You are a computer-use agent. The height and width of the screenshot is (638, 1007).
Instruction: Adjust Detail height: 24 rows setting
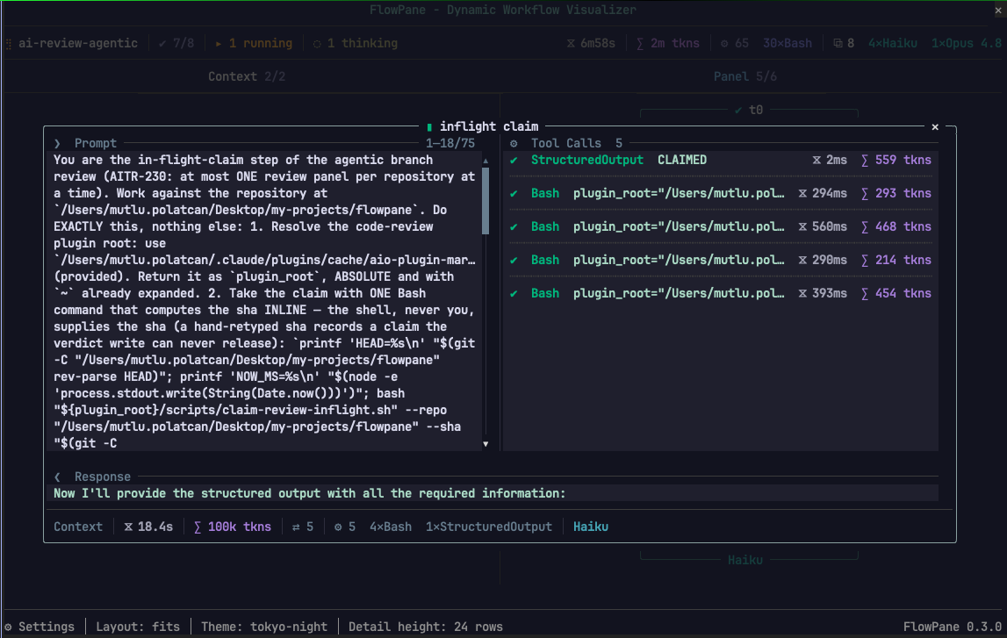coord(426,627)
